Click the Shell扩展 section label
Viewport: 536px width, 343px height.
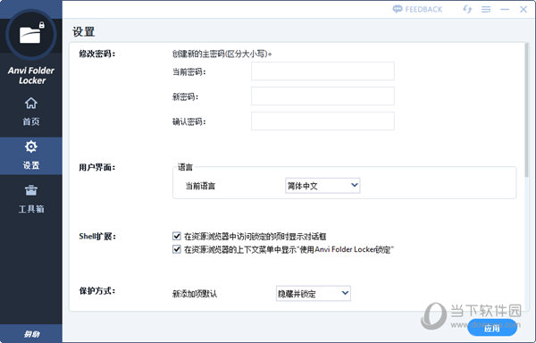[97, 236]
